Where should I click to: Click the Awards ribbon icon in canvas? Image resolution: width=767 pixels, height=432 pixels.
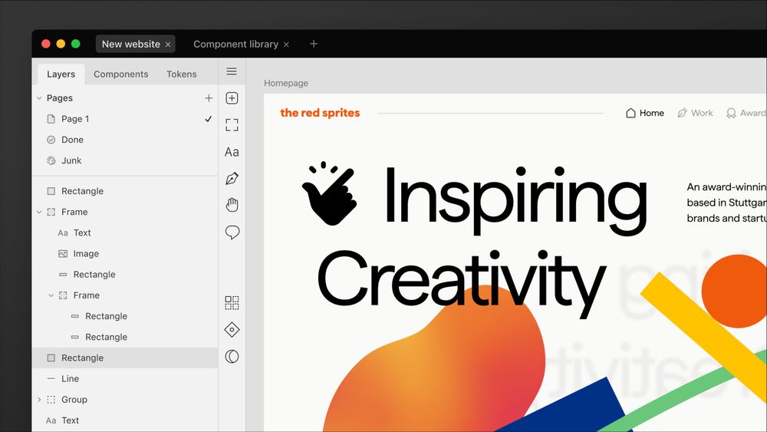point(731,114)
